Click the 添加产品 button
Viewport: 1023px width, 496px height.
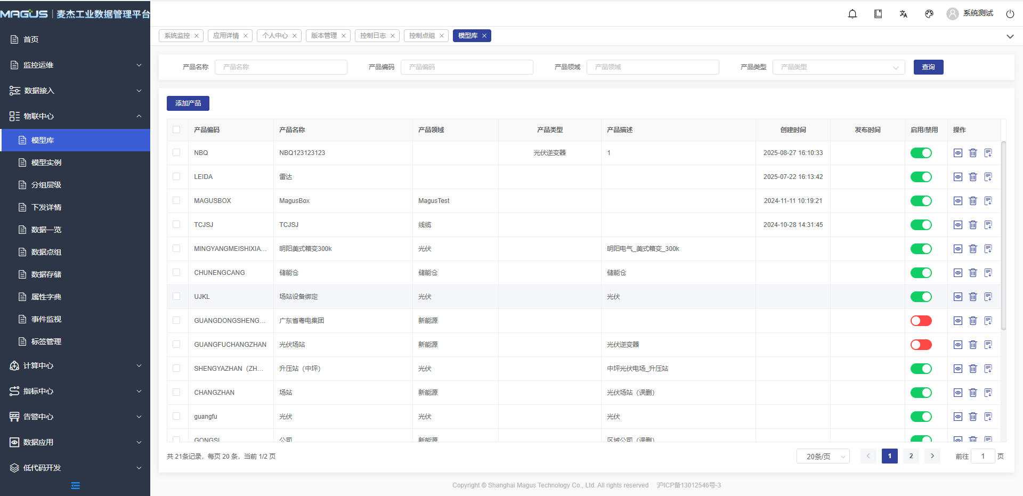pyautogui.click(x=188, y=103)
